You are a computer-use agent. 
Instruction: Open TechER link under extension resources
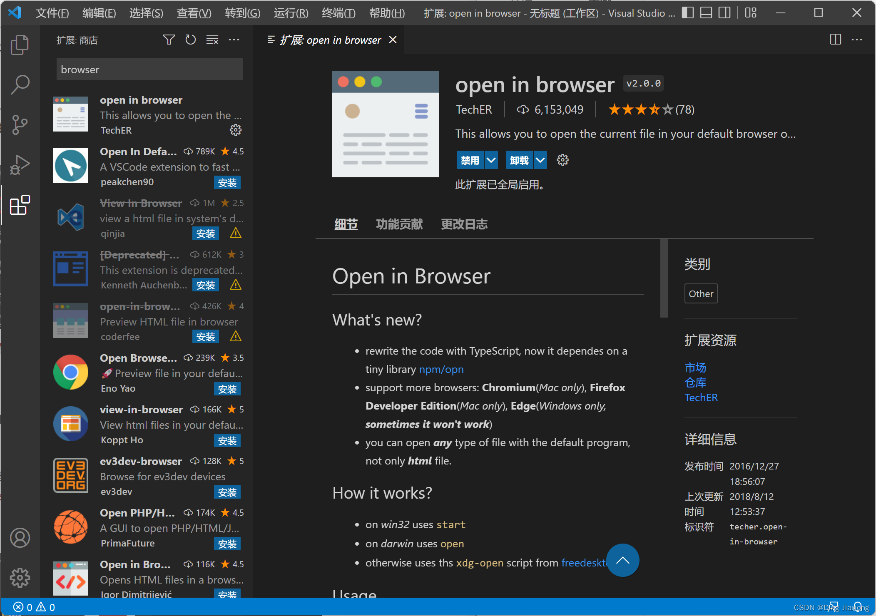(x=701, y=397)
